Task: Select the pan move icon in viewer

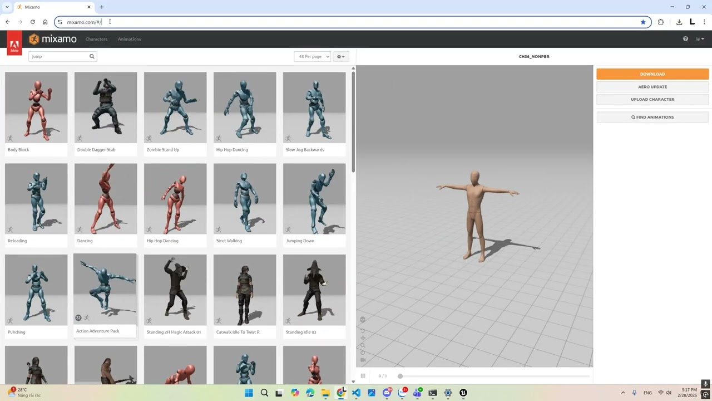Action: pos(363,338)
